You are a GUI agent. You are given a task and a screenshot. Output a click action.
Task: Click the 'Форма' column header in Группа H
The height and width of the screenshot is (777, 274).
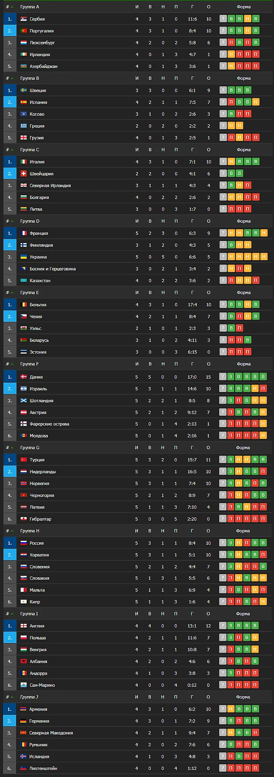pyautogui.click(x=243, y=531)
